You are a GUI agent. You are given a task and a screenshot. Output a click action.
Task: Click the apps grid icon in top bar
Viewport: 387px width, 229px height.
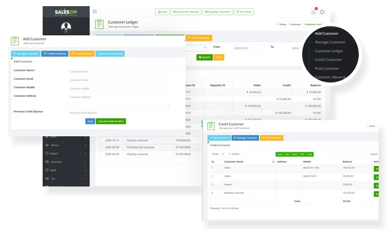(95, 11)
